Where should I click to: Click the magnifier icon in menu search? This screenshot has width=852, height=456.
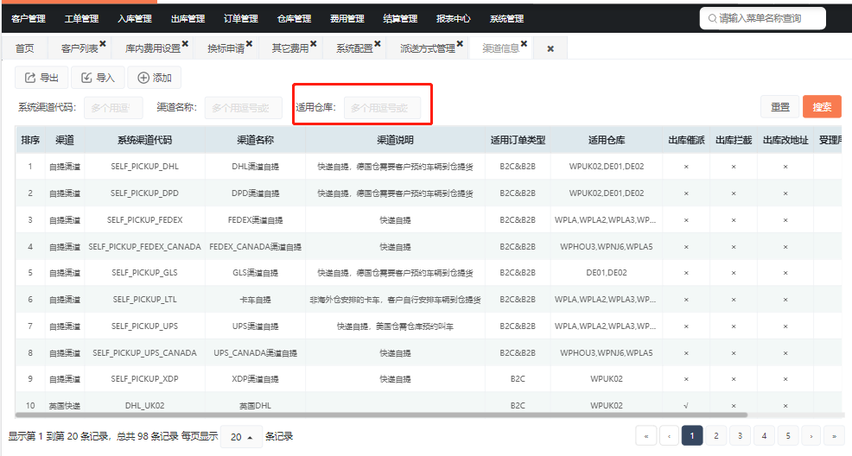tap(712, 18)
